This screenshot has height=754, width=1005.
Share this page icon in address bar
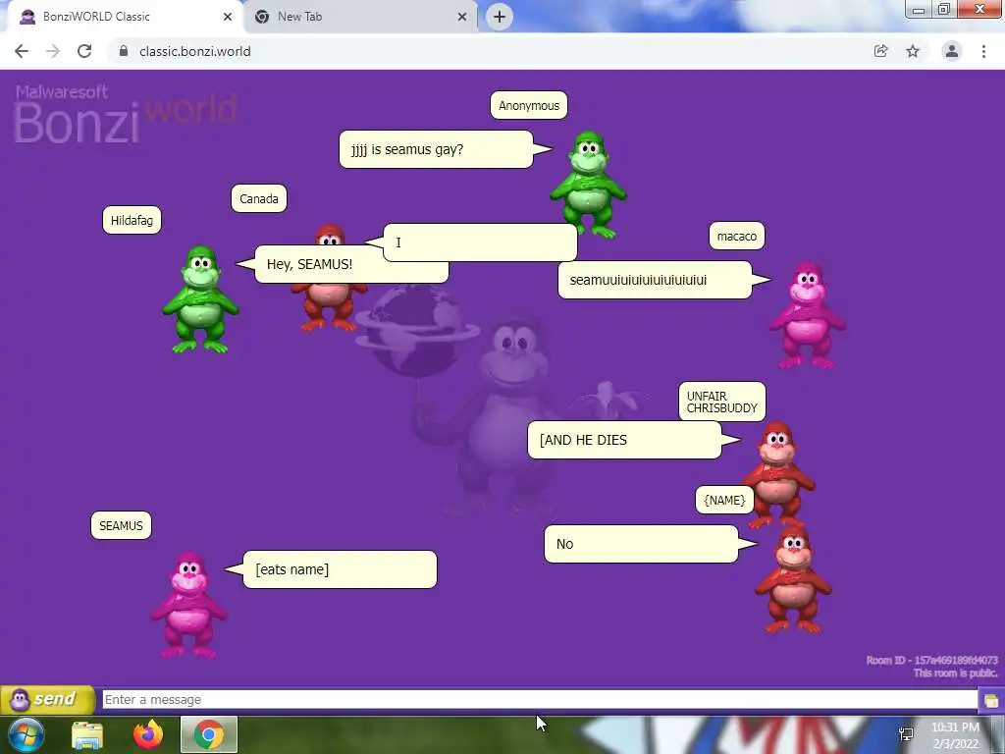coord(880,51)
